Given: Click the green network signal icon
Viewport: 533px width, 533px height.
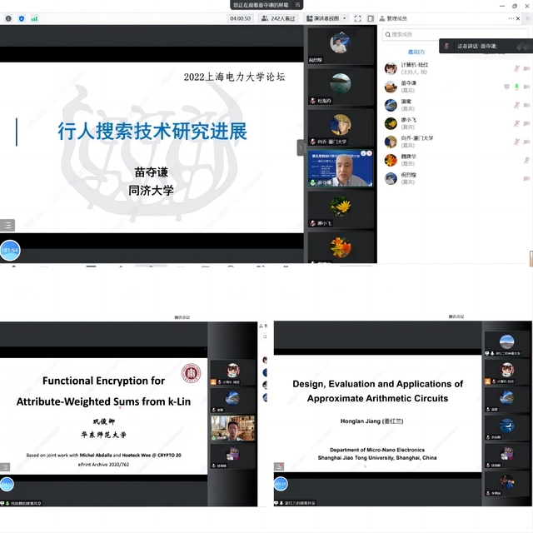Looking at the screenshot, I should [32, 17].
